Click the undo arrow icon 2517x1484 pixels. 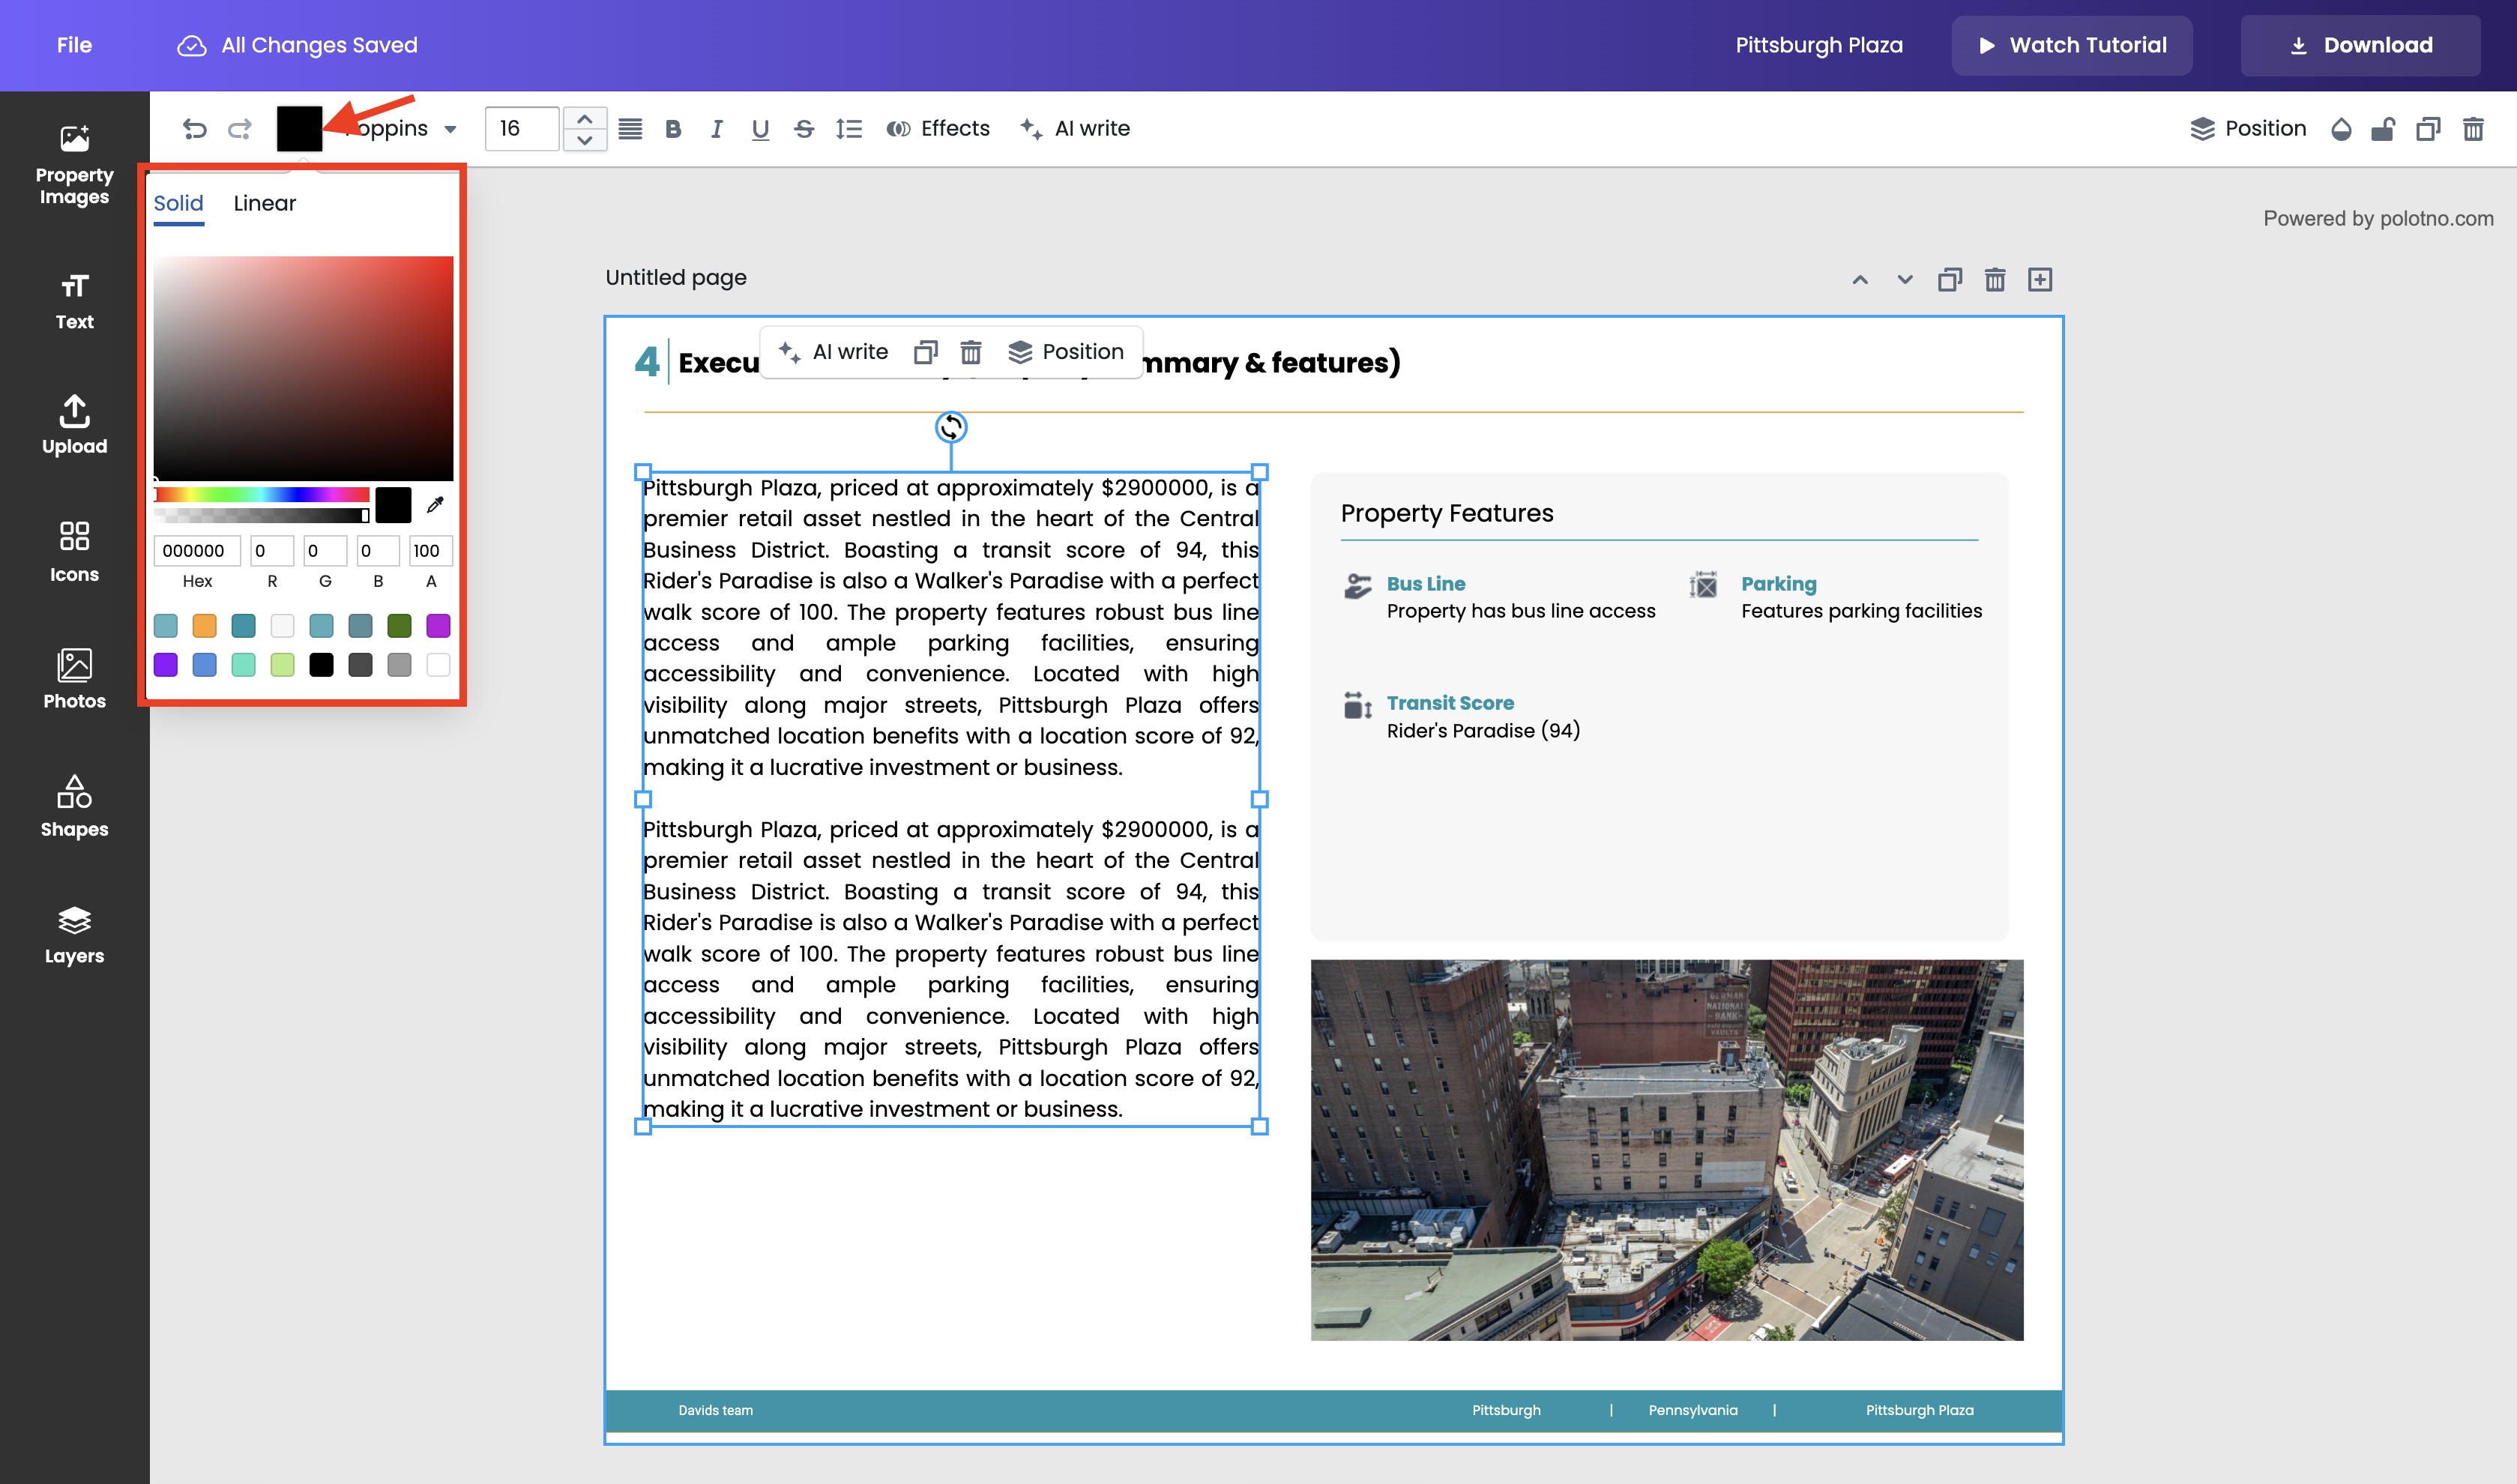pos(194,128)
